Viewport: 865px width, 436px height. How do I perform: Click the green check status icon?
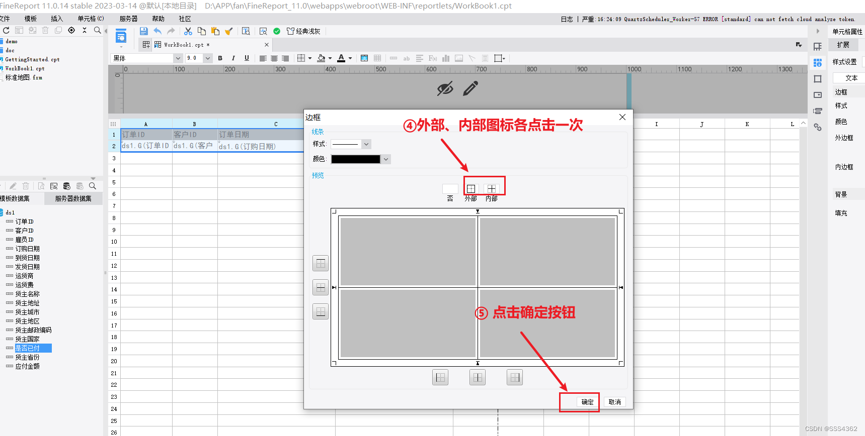coord(277,31)
